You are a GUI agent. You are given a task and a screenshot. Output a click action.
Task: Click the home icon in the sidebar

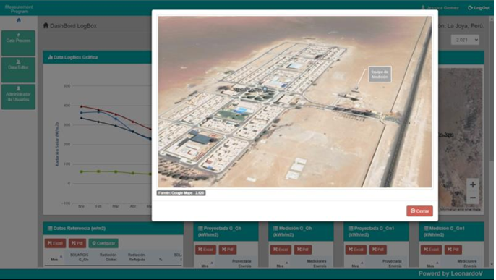click(19, 20)
